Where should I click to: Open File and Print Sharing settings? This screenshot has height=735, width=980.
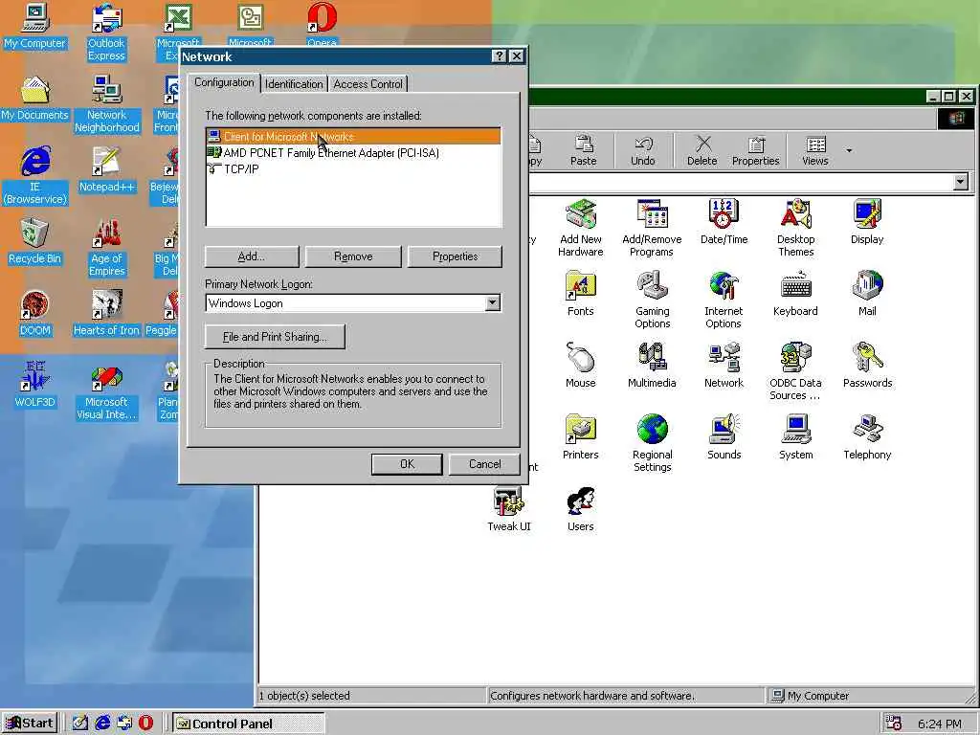point(275,337)
